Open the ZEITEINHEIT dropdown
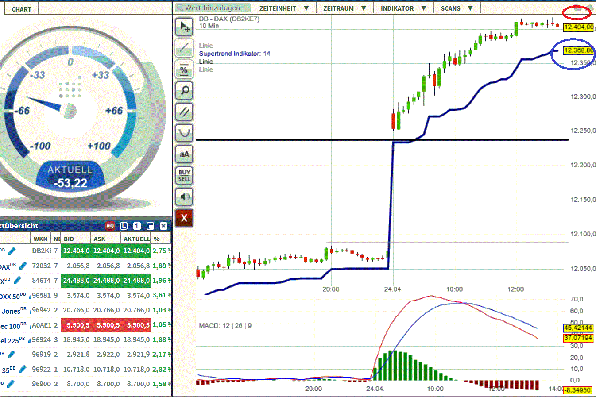Image resolution: width=596 pixels, height=397 pixels. 283,8
